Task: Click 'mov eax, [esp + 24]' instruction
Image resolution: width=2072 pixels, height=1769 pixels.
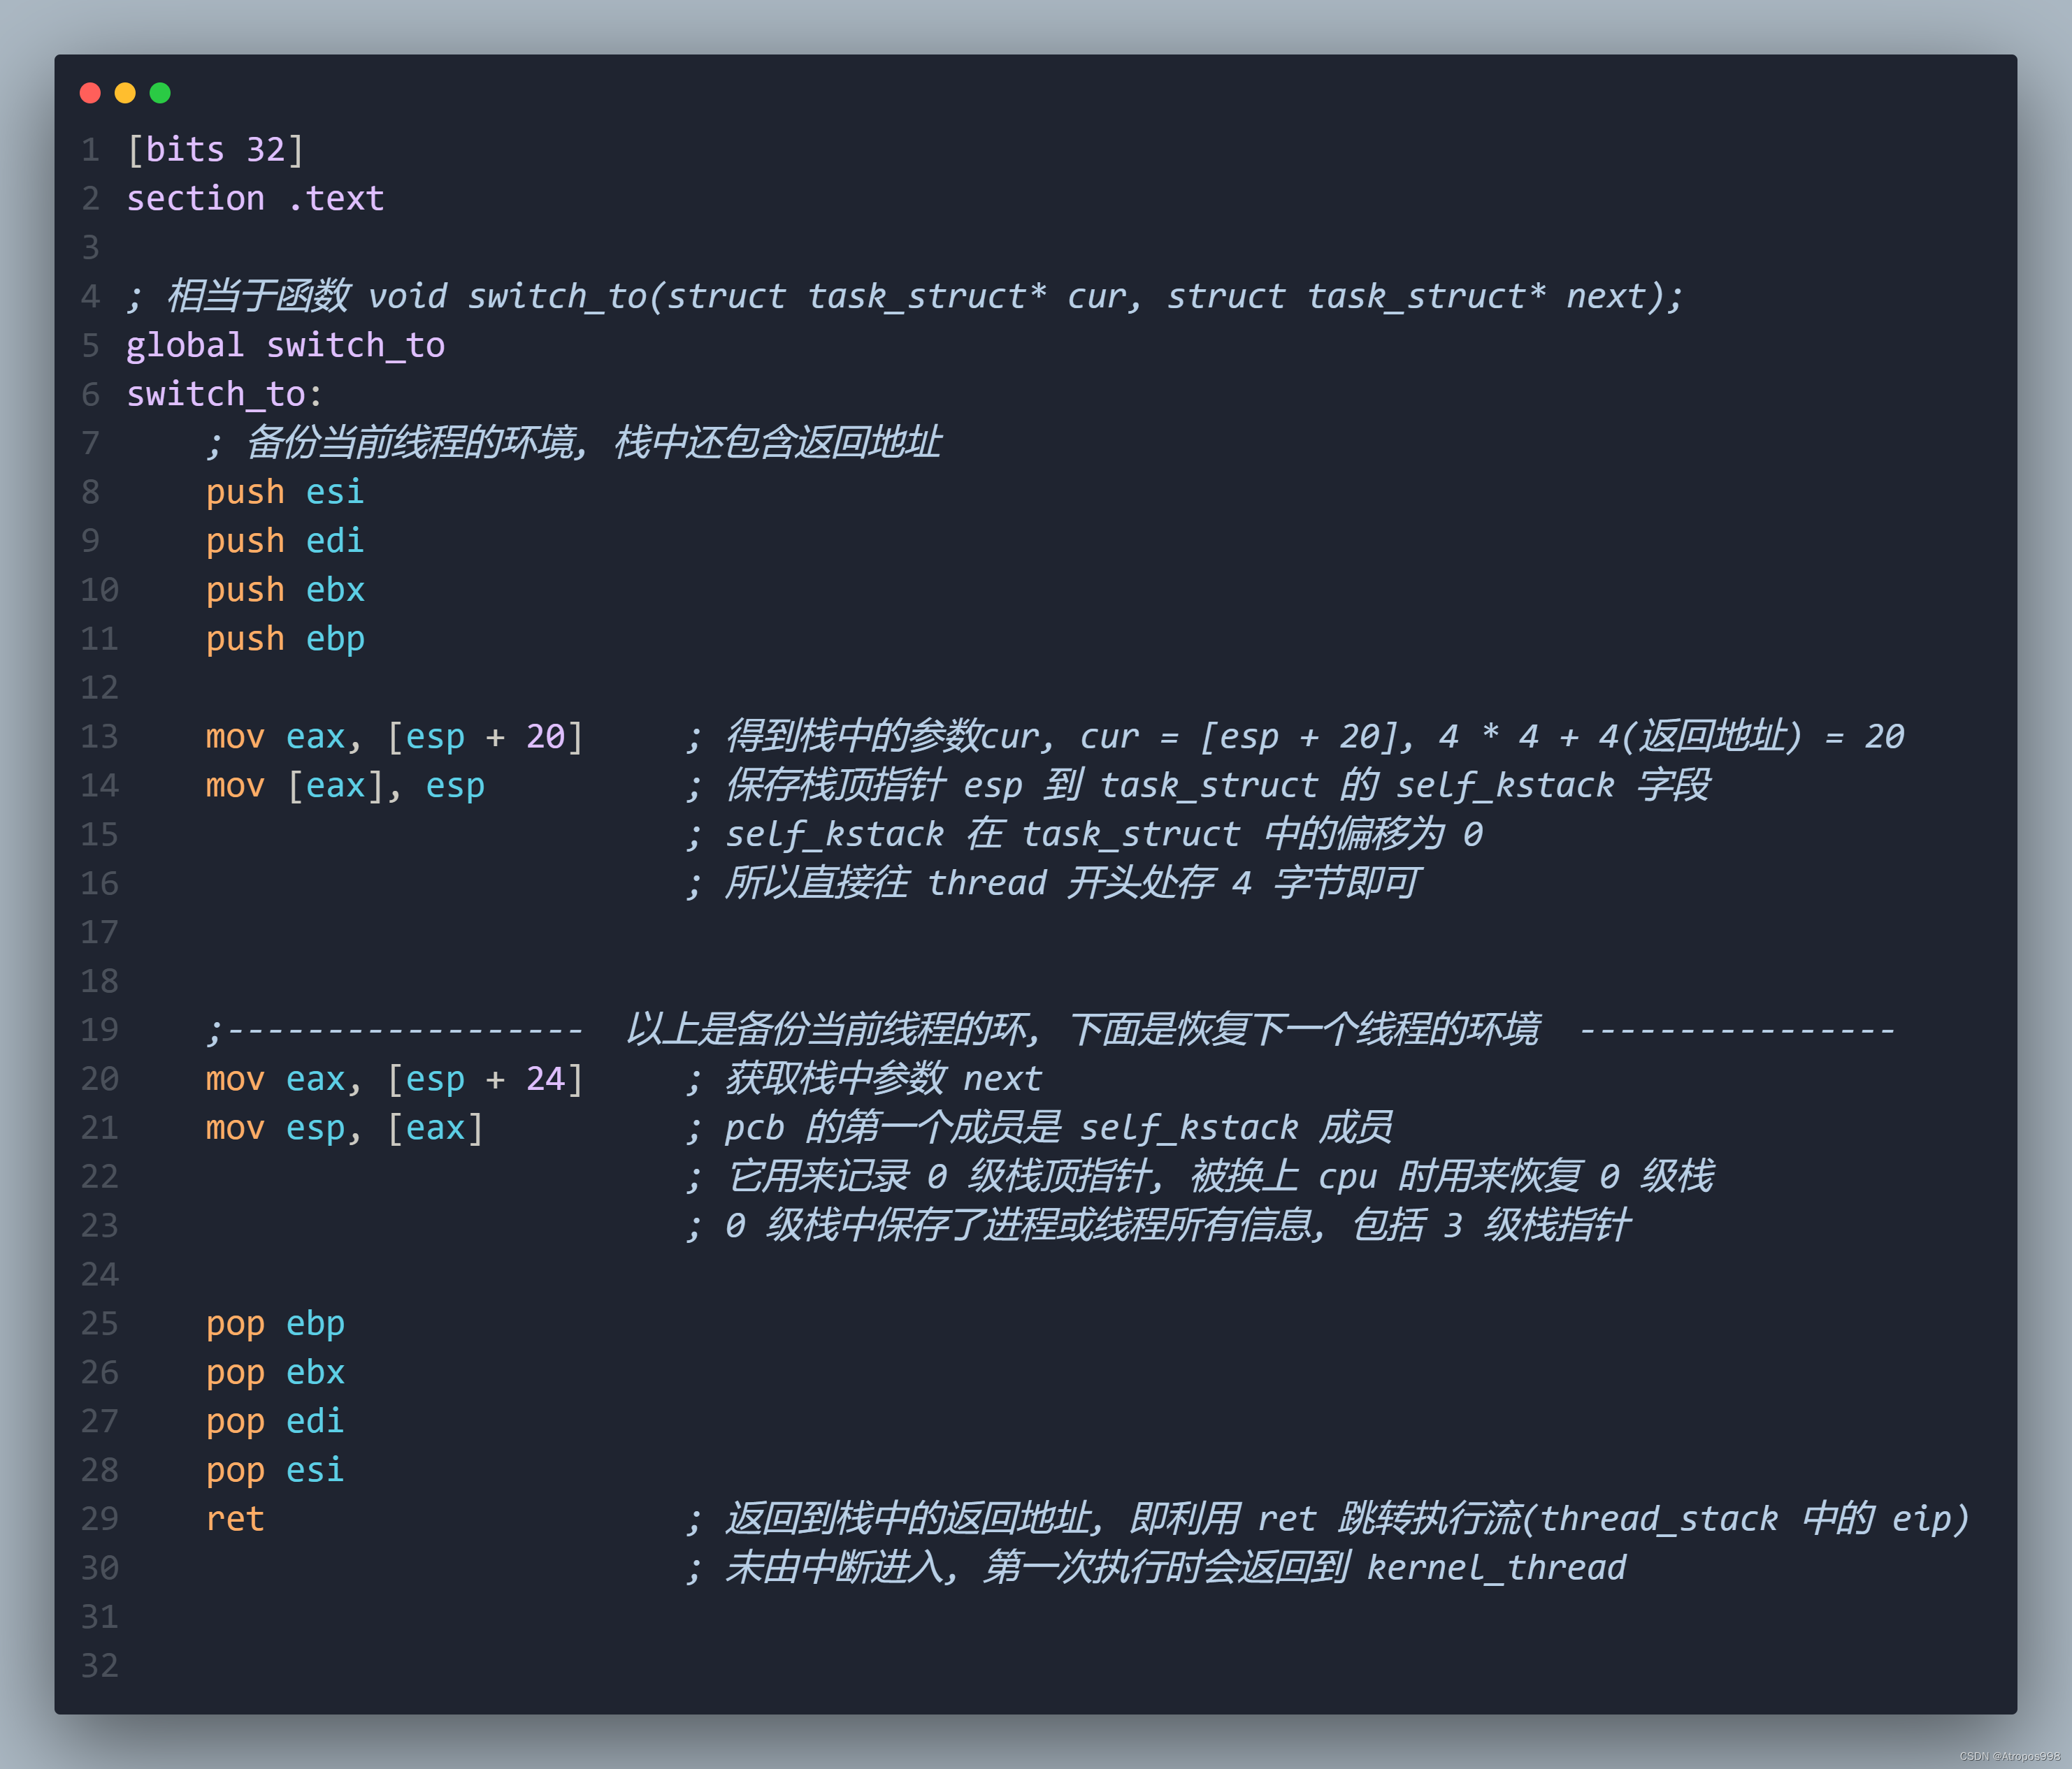Action: coord(395,1079)
